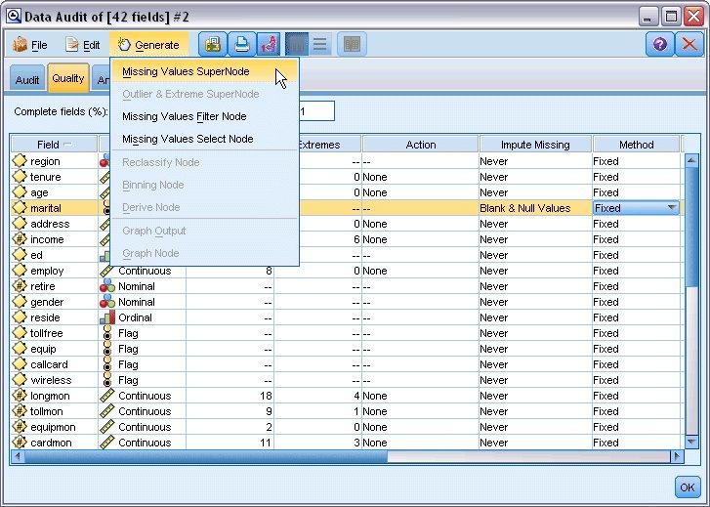Click the retire field icon
The width and height of the screenshot is (710, 507).
[20, 286]
